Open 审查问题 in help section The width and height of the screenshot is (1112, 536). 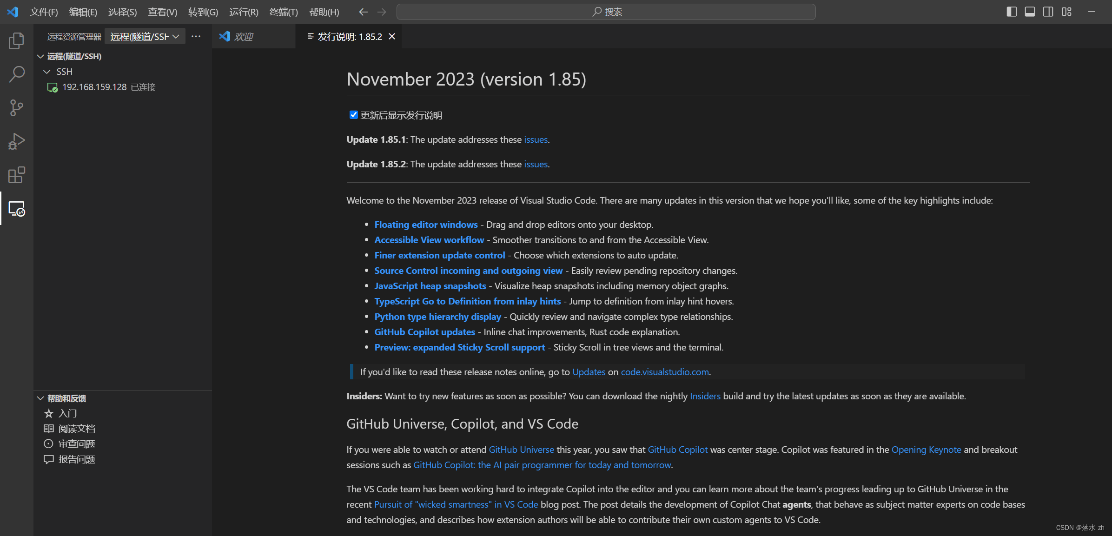123,444
